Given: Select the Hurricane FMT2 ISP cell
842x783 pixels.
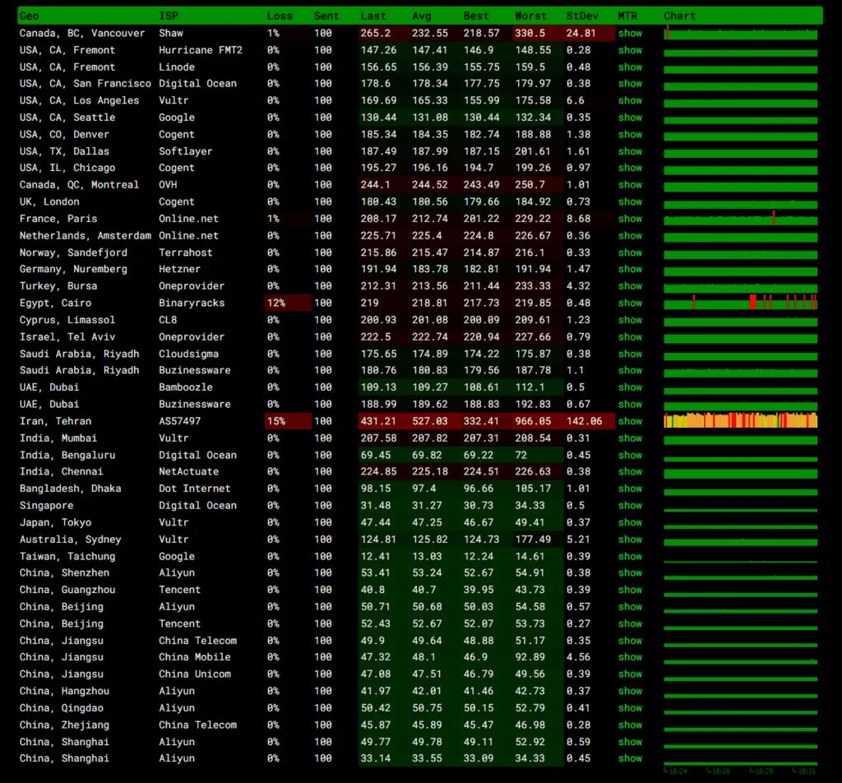Looking at the screenshot, I should 201,50.
